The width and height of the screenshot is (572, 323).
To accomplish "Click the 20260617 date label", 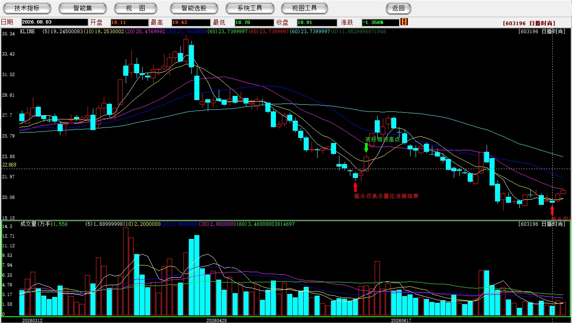I will 401,320.
